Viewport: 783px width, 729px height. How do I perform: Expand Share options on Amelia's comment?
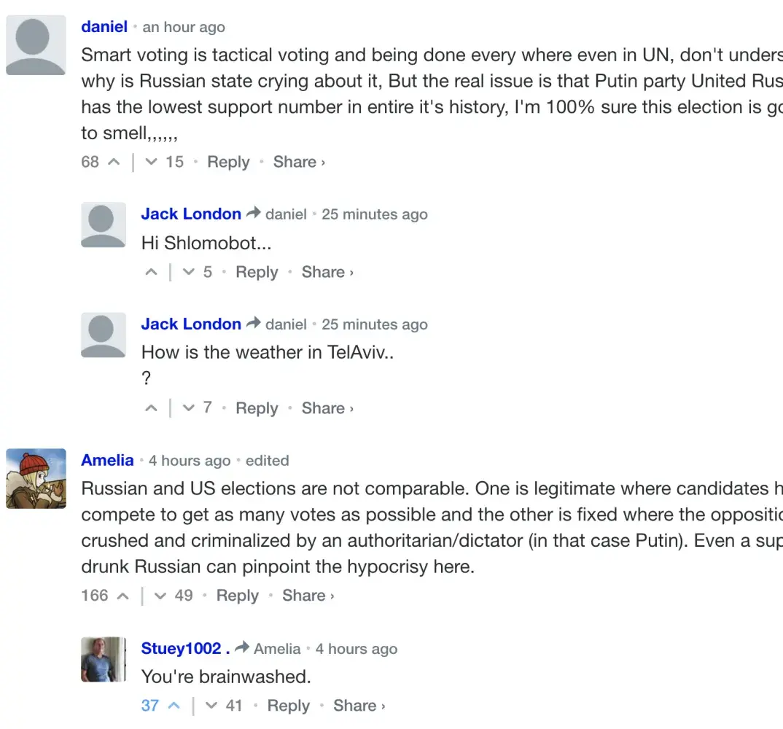point(308,596)
